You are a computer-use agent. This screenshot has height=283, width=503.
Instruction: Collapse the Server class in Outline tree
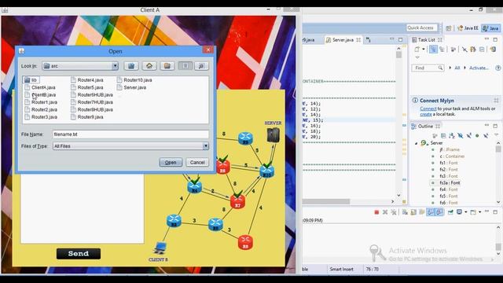point(417,143)
